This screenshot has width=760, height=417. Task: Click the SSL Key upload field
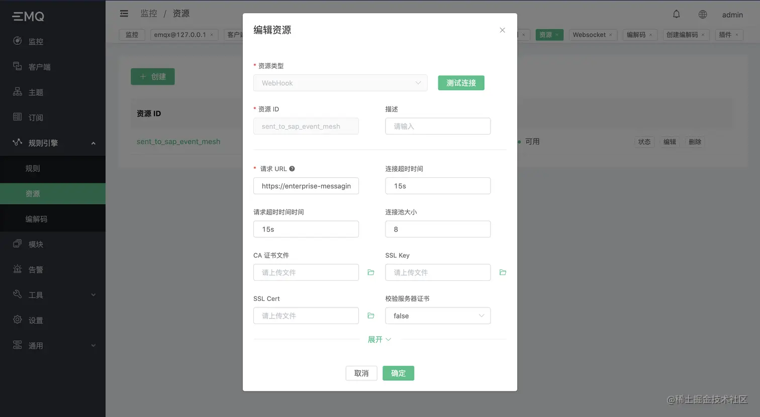(x=438, y=272)
